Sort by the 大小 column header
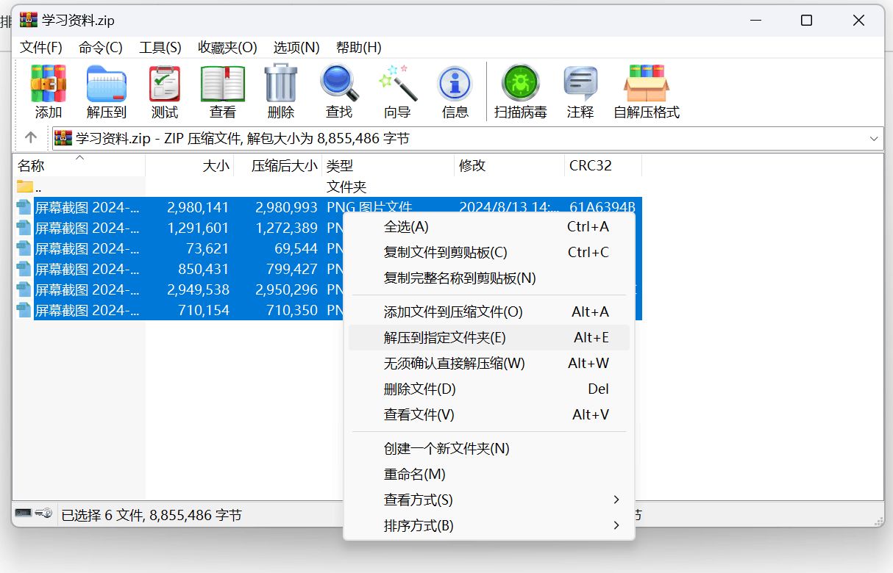Image resolution: width=893 pixels, height=573 pixels. pyautogui.click(x=190, y=165)
